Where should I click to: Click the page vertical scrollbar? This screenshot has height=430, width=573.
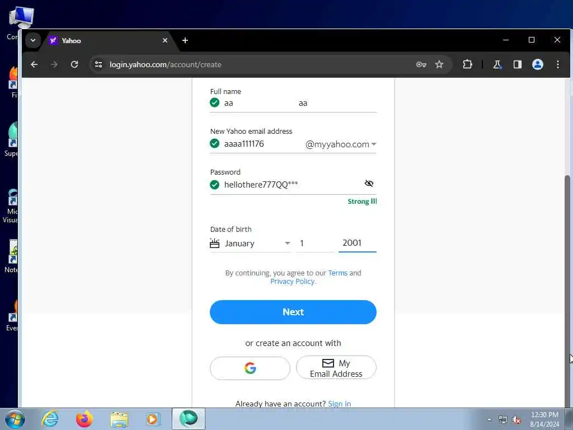tap(567, 292)
